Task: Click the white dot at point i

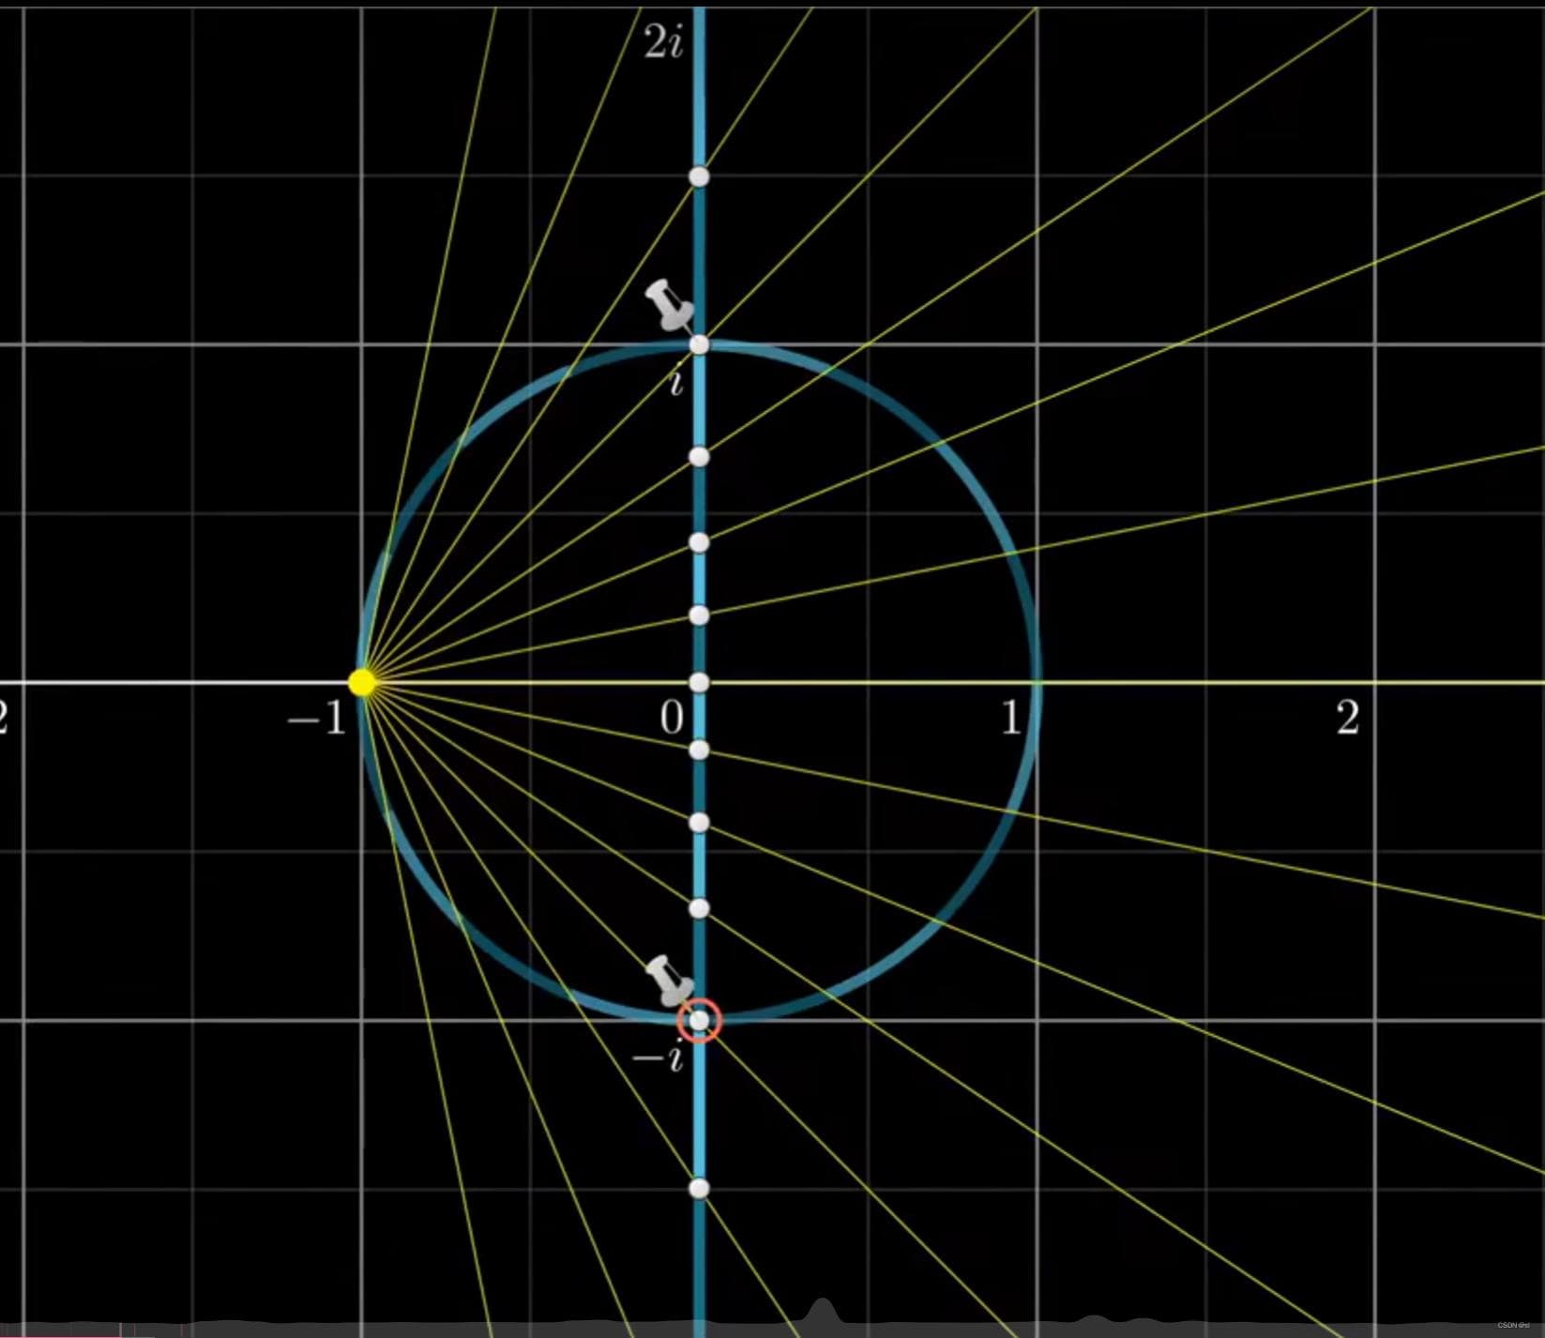Action: coord(699,344)
